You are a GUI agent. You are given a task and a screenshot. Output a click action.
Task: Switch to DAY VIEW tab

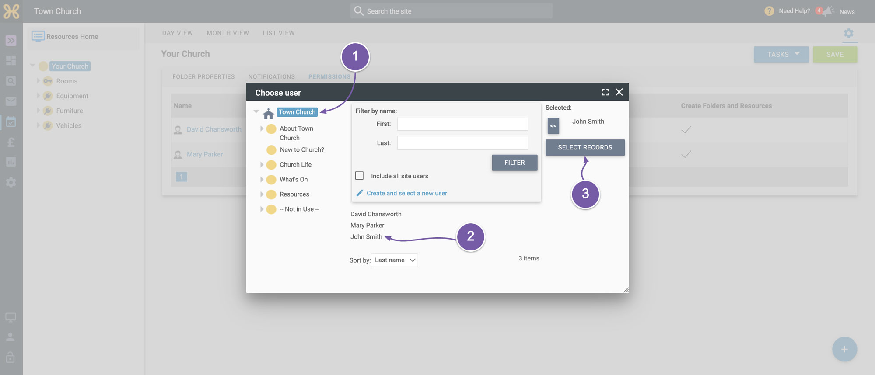(x=177, y=33)
